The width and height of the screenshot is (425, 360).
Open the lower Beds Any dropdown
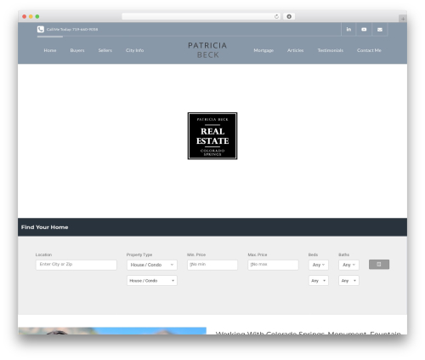coord(319,281)
